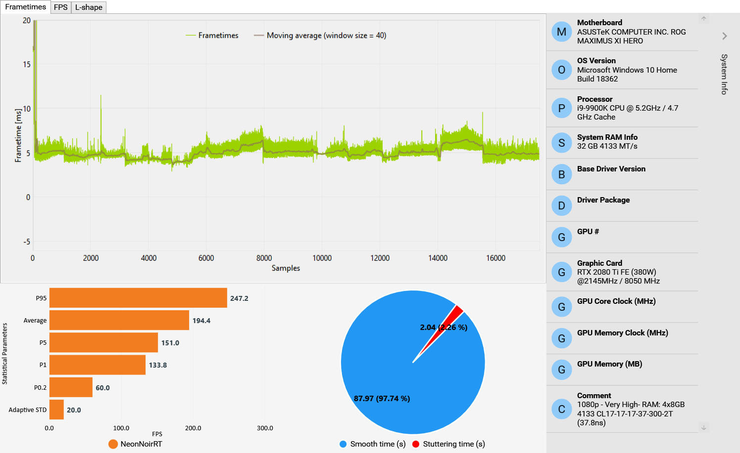Click the '32 GB 4133 MT/s' text
The image size is (740, 453).
click(607, 146)
